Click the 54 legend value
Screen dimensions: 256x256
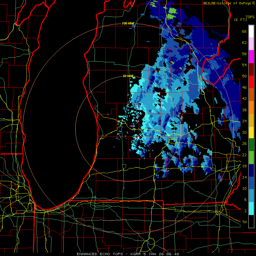pyautogui.click(x=244, y=65)
